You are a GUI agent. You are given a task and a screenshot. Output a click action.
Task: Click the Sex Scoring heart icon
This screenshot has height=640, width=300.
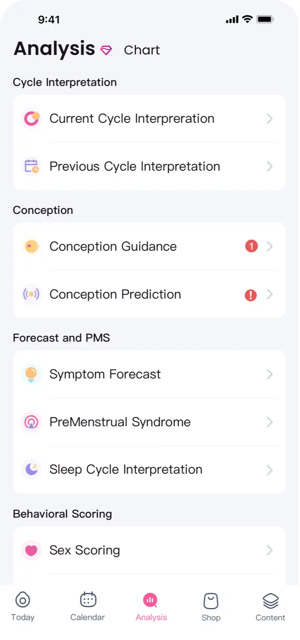(x=31, y=550)
